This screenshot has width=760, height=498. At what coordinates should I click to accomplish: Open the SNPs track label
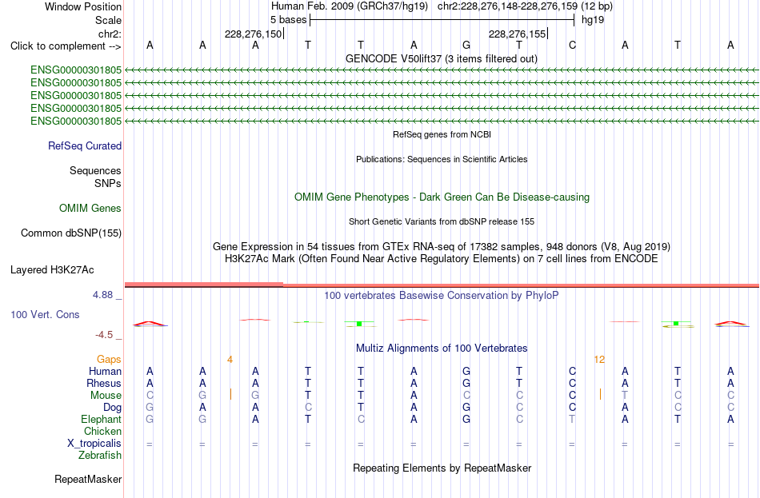(x=108, y=183)
